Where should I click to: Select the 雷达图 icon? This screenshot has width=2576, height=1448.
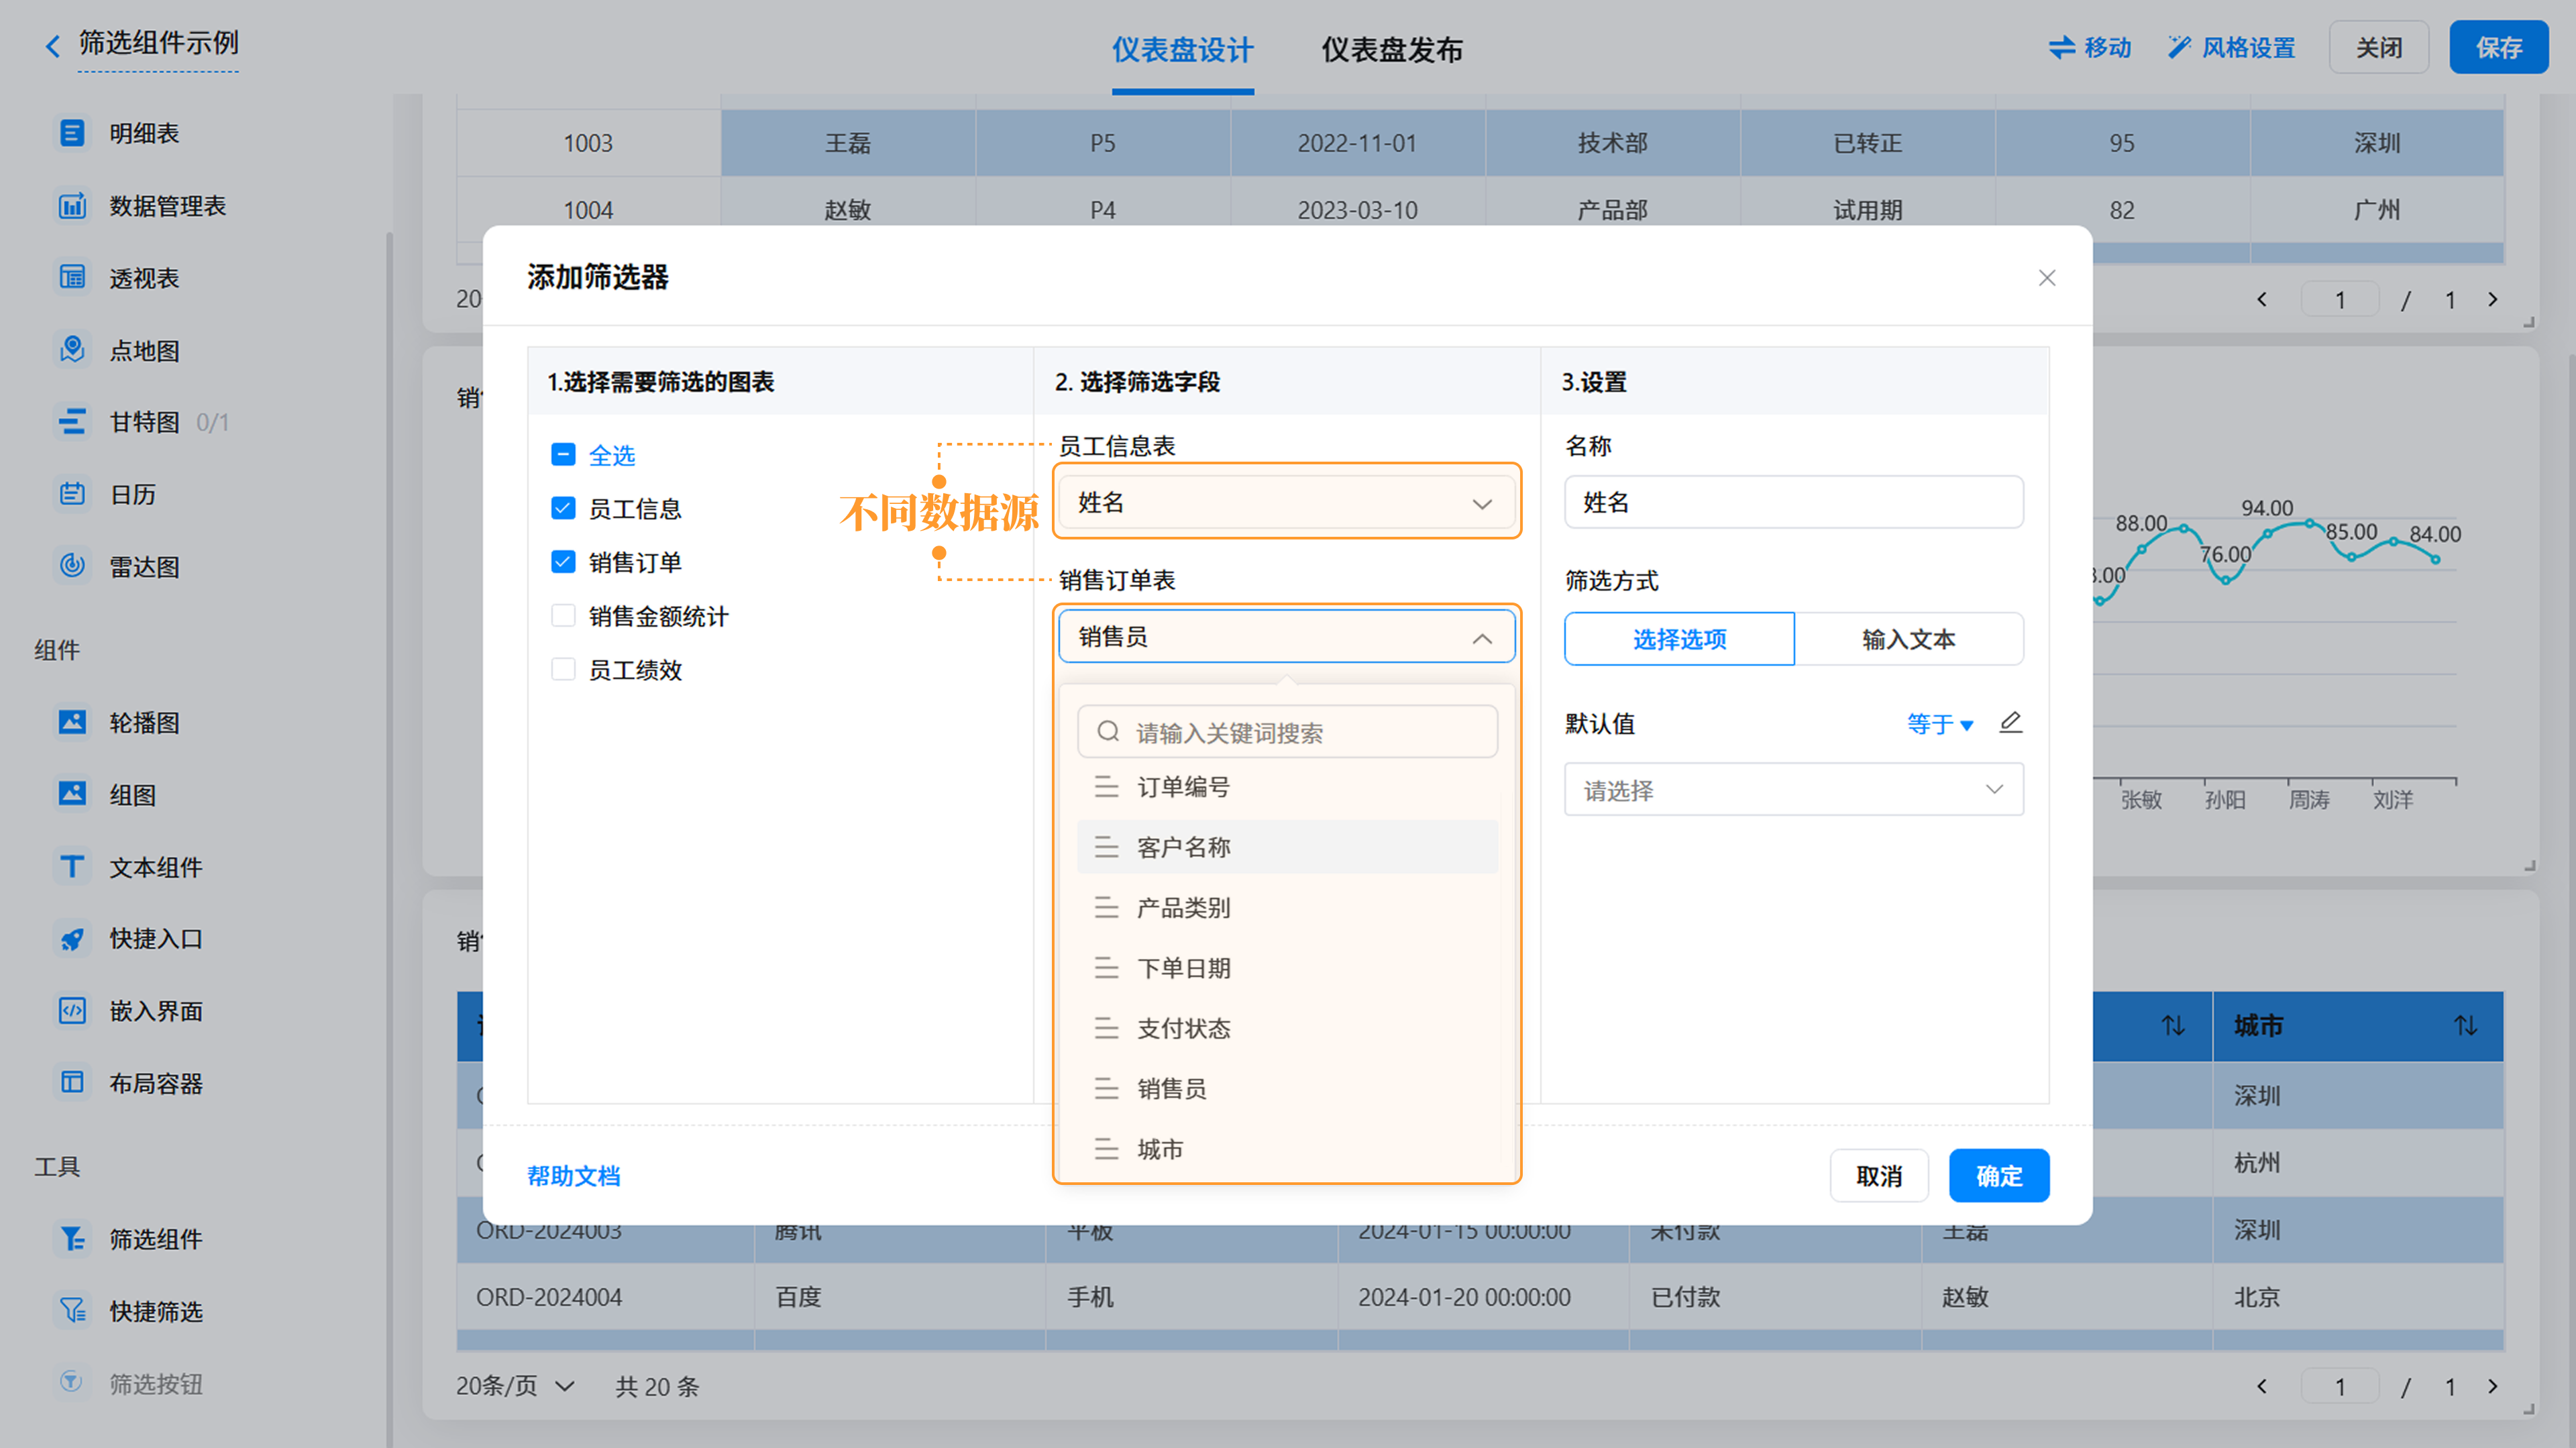coord(72,566)
